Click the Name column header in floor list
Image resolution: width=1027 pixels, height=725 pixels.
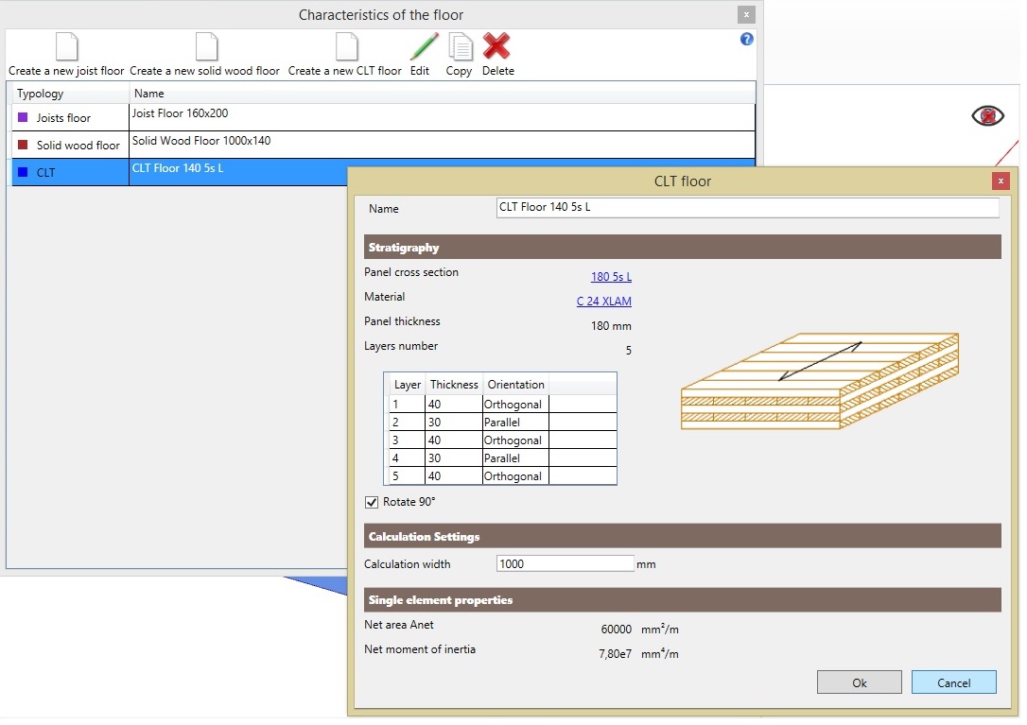coord(443,93)
